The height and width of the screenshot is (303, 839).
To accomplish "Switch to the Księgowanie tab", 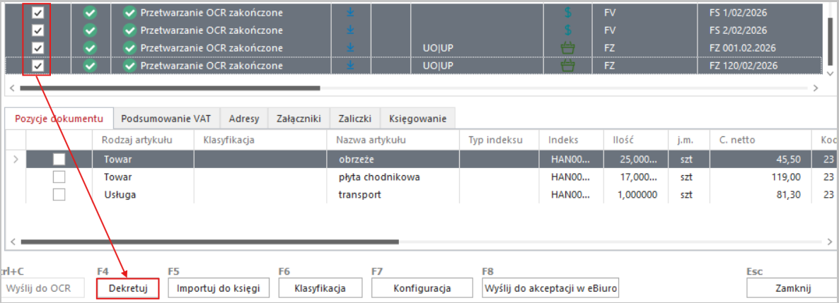I will (x=417, y=119).
